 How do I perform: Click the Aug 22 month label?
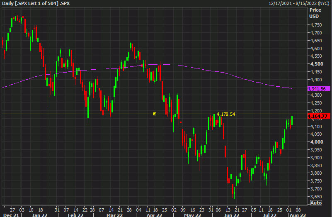pyautogui.click(x=298, y=215)
